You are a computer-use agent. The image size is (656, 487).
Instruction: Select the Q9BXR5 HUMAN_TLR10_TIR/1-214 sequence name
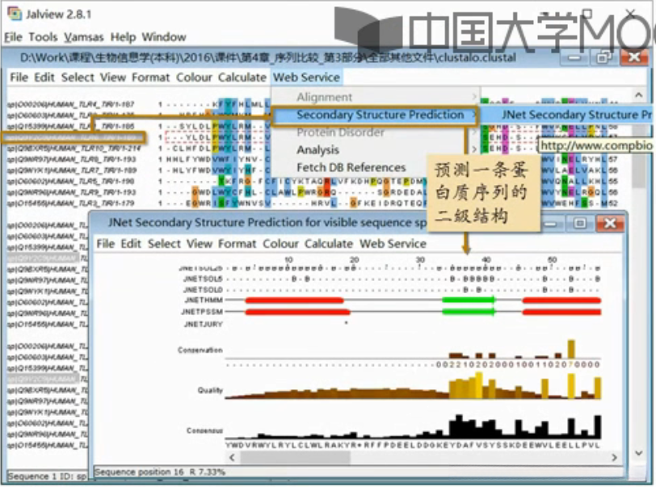(74, 148)
